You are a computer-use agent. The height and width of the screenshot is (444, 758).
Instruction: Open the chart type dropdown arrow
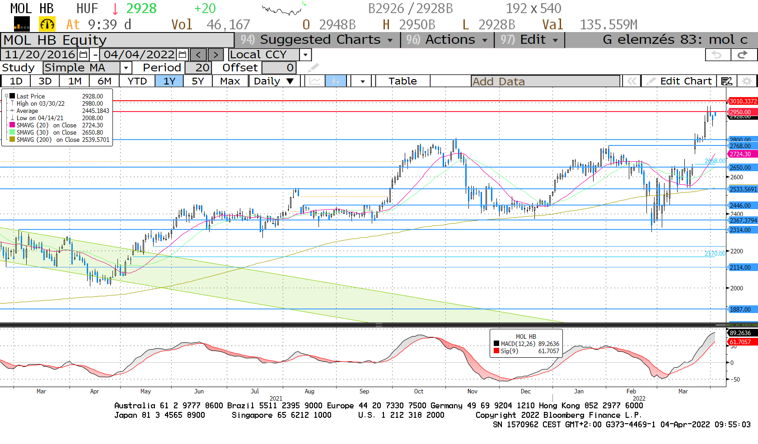click(363, 81)
